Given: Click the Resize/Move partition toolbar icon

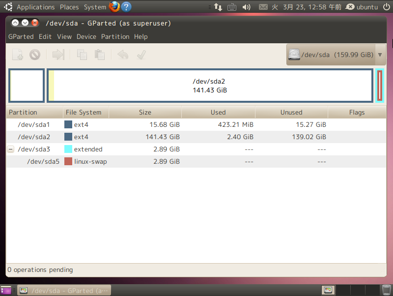Looking at the screenshot, I should [58, 55].
